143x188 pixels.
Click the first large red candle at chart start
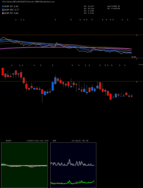(x=3, y=71)
